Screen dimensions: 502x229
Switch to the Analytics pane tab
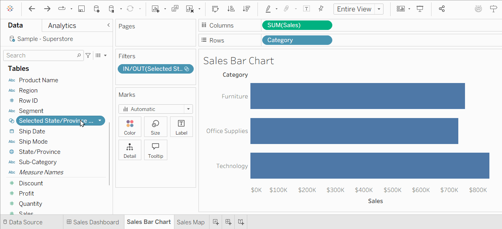62,26
